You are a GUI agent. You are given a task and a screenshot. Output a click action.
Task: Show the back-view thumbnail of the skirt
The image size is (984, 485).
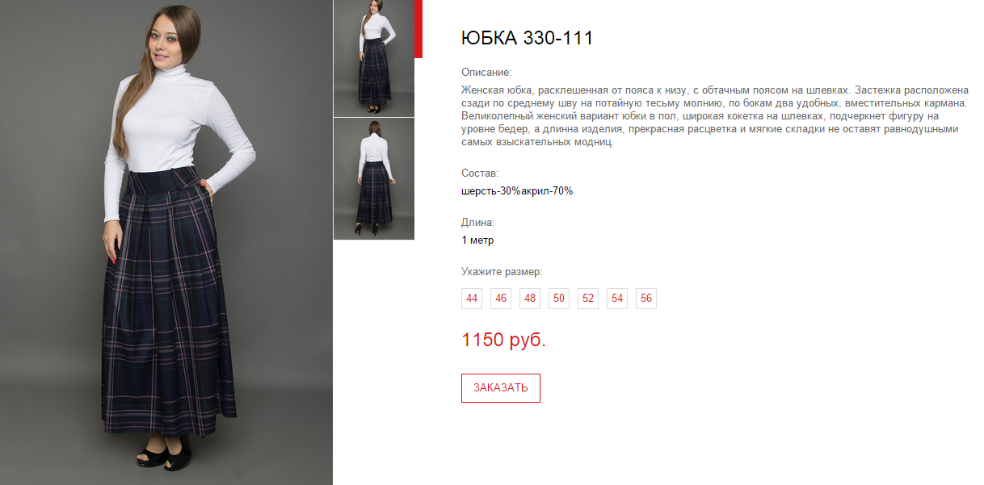point(374,179)
